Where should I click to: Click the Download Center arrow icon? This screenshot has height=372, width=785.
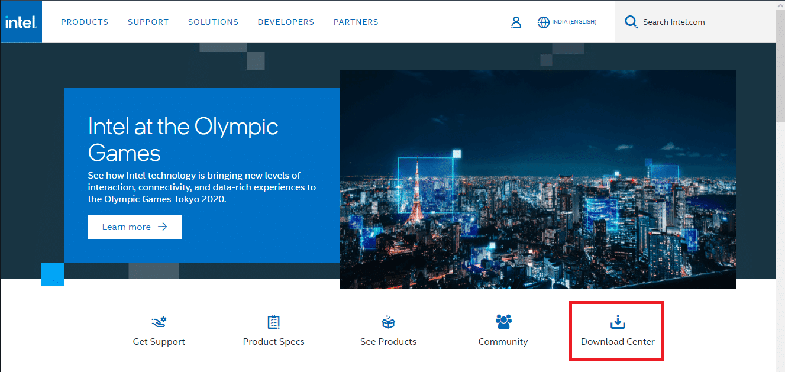coord(618,322)
